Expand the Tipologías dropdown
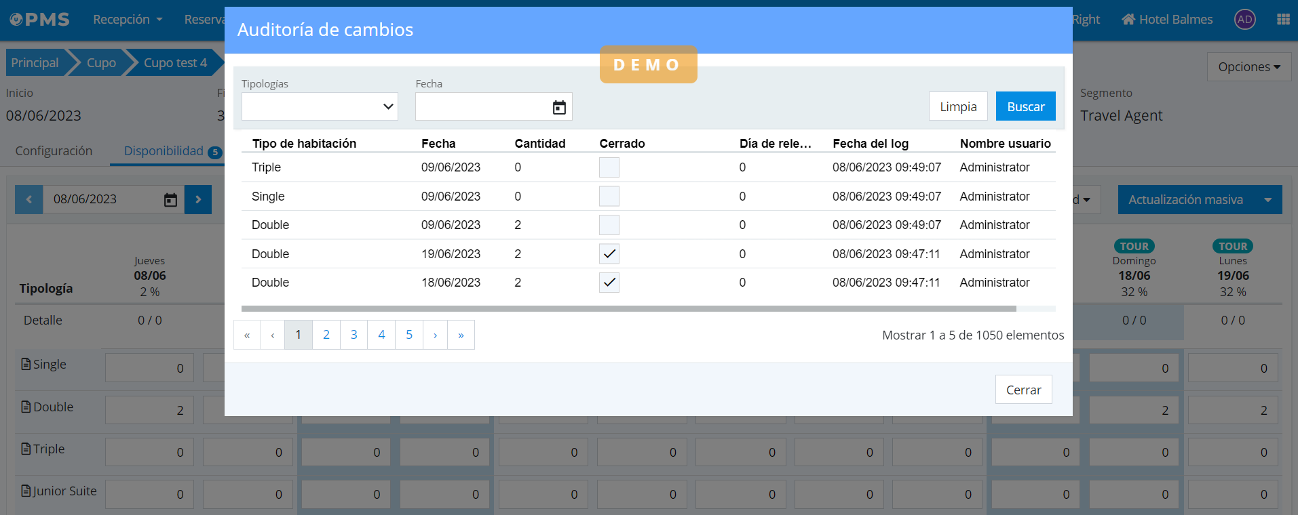The width and height of the screenshot is (1298, 515). point(320,107)
